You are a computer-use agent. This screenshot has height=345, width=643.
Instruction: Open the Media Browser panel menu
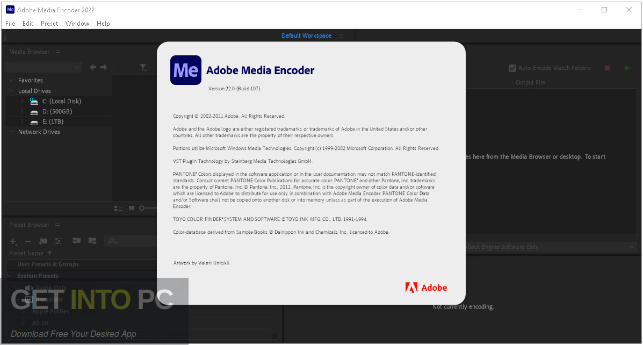[x=58, y=52]
